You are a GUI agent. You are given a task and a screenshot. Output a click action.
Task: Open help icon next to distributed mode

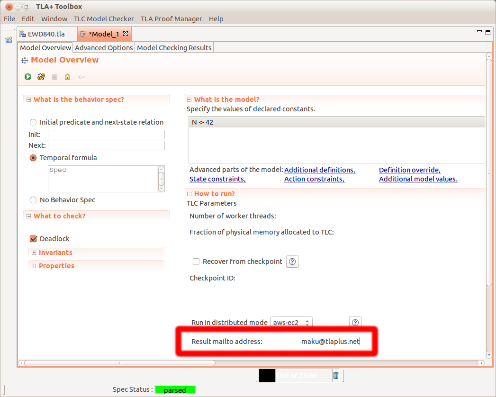355,323
